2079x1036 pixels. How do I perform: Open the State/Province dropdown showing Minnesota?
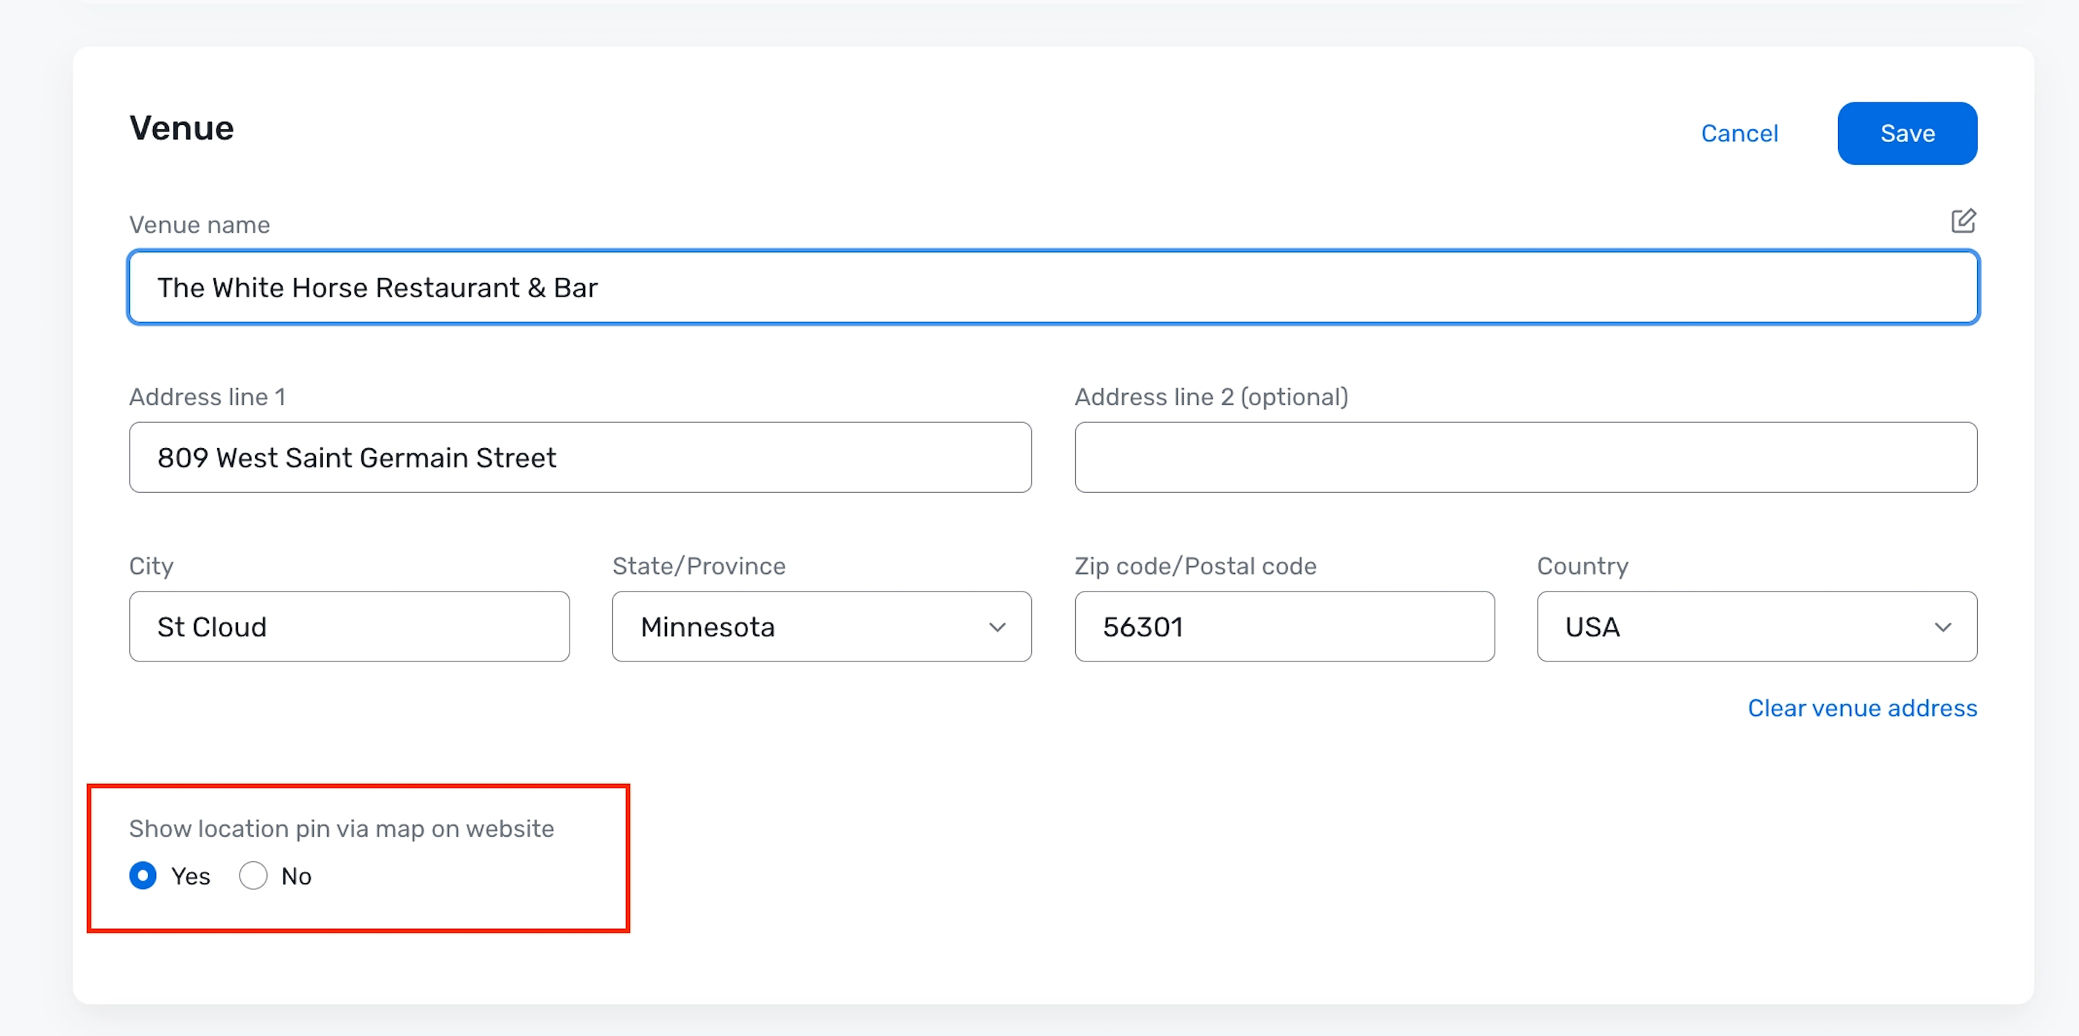point(822,627)
